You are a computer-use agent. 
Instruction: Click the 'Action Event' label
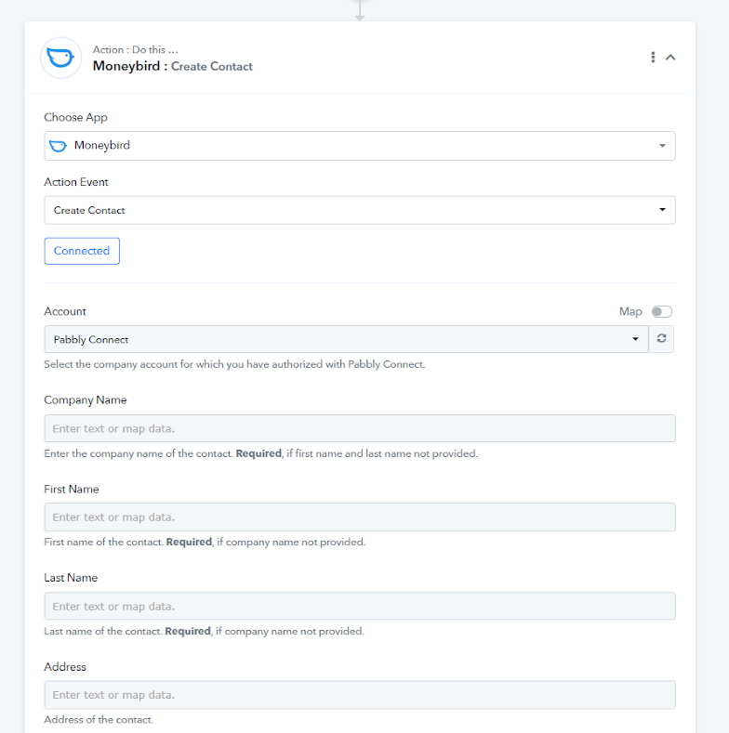coord(76,182)
